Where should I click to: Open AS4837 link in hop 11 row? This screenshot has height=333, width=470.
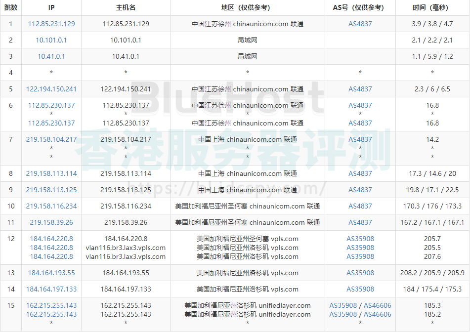click(360, 222)
